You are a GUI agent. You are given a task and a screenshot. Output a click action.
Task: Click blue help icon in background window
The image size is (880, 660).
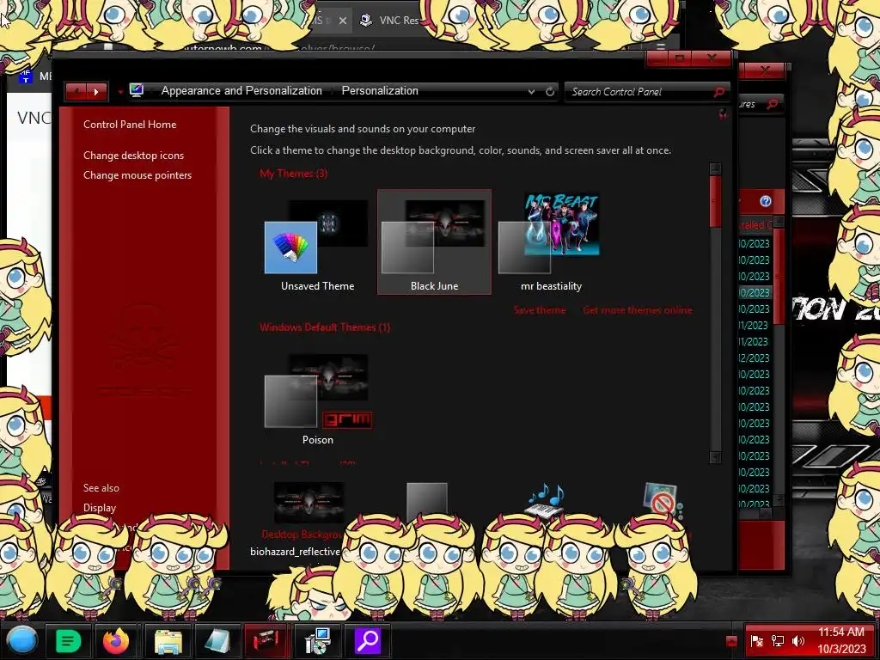[x=766, y=201]
